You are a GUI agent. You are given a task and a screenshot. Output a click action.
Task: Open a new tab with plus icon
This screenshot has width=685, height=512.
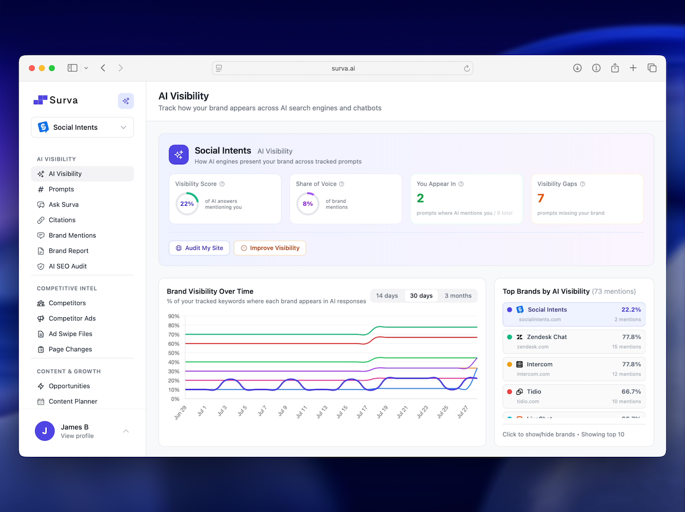click(x=633, y=68)
